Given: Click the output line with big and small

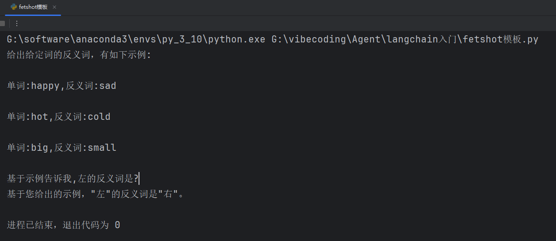Looking at the screenshot, I should pyautogui.click(x=62, y=148).
